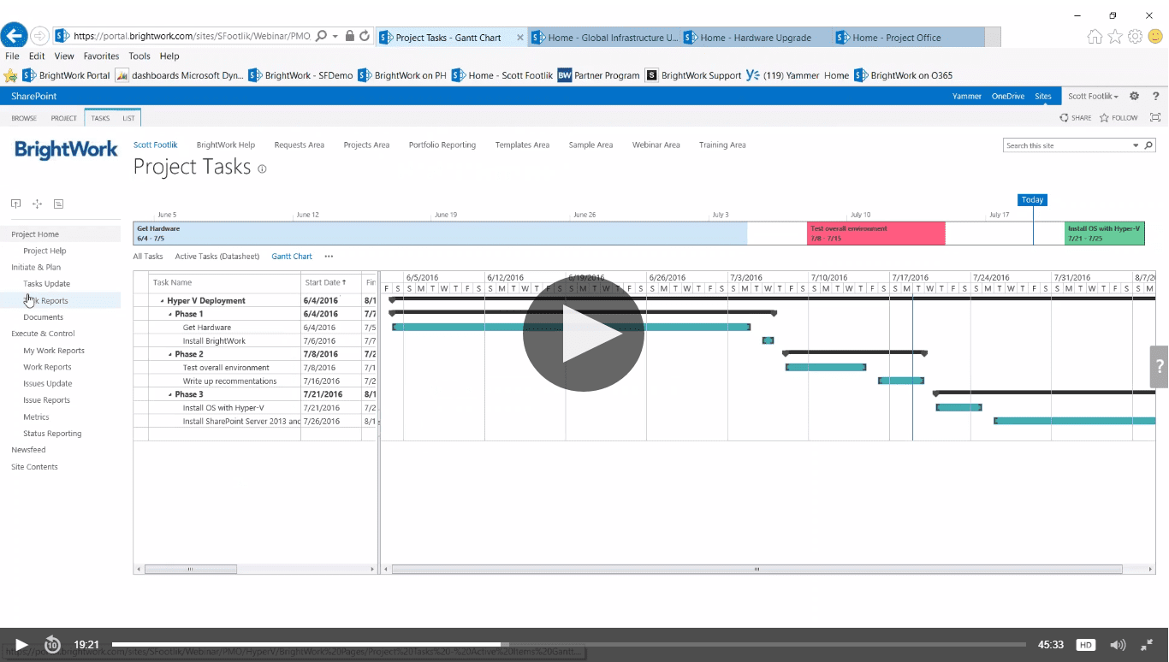Click the browser back arrow button

click(15, 36)
